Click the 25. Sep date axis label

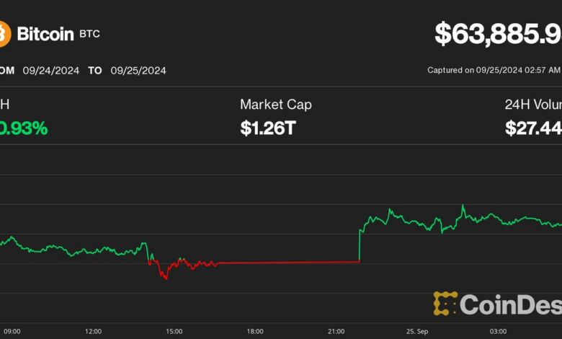[x=417, y=331]
